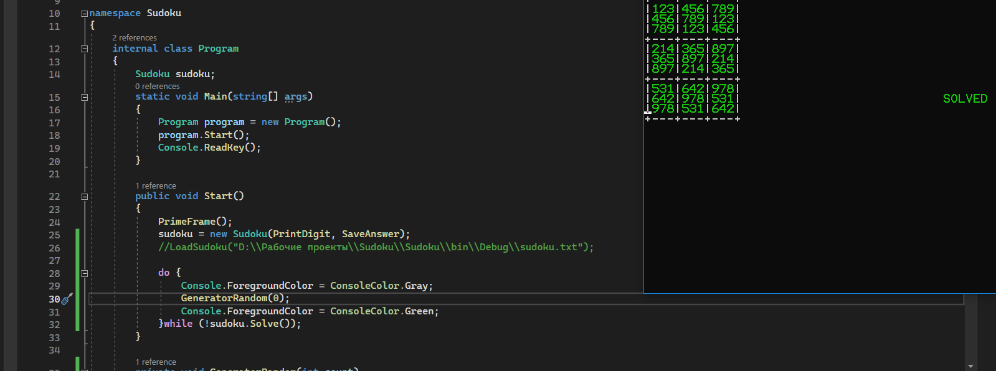Open the '2 references' CodeLens link
Image resolution: width=996 pixels, height=371 pixels.
134,38
